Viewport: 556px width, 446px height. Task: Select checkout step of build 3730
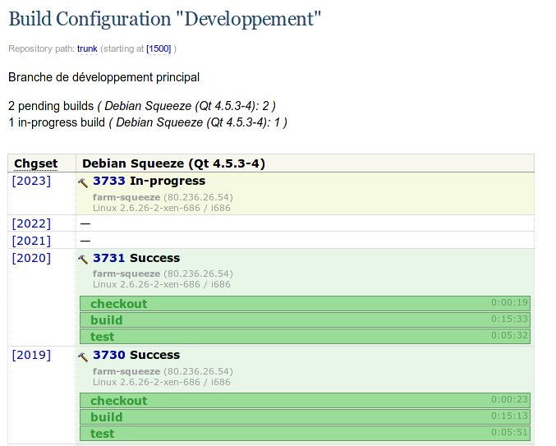(305, 400)
